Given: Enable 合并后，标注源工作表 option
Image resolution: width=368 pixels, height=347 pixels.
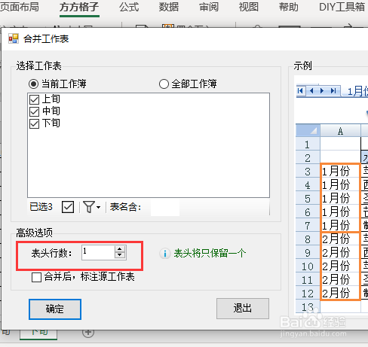Looking at the screenshot, I should point(36,278).
